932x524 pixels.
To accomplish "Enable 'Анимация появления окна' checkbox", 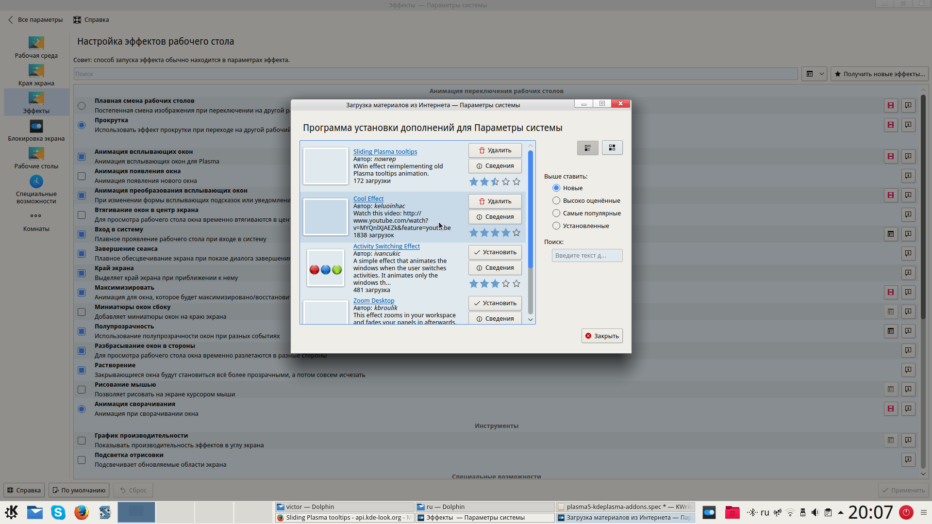I will tap(82, 176).
